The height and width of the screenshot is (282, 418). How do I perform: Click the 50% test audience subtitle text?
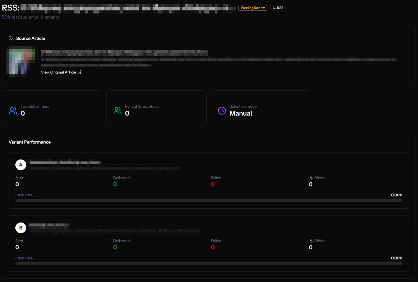30,17
